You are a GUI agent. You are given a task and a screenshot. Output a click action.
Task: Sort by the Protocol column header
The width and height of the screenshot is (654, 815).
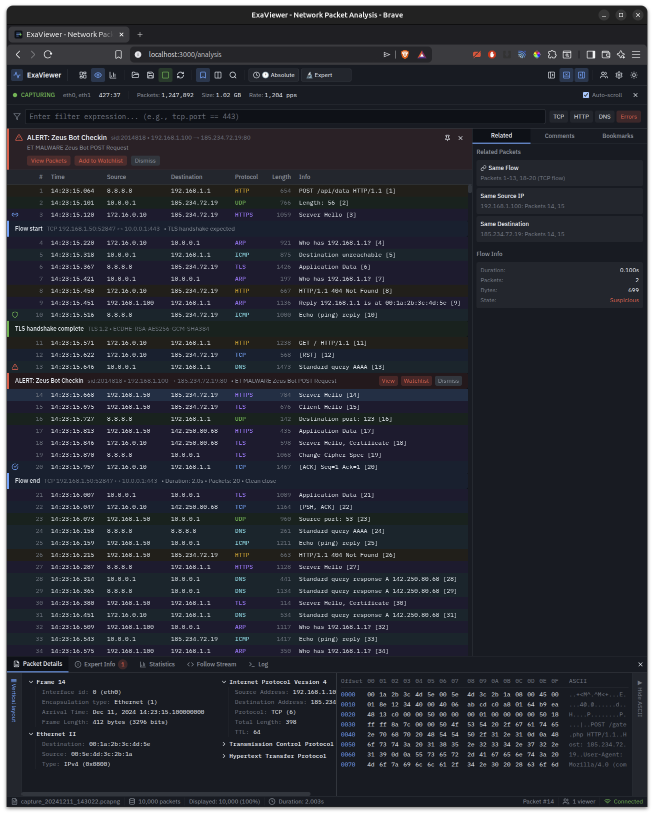pyautogui.click(x=246, y=177)
